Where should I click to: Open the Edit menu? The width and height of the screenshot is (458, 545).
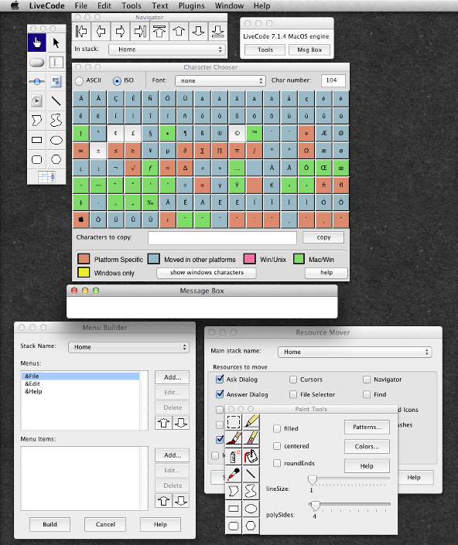click(104, 6)
